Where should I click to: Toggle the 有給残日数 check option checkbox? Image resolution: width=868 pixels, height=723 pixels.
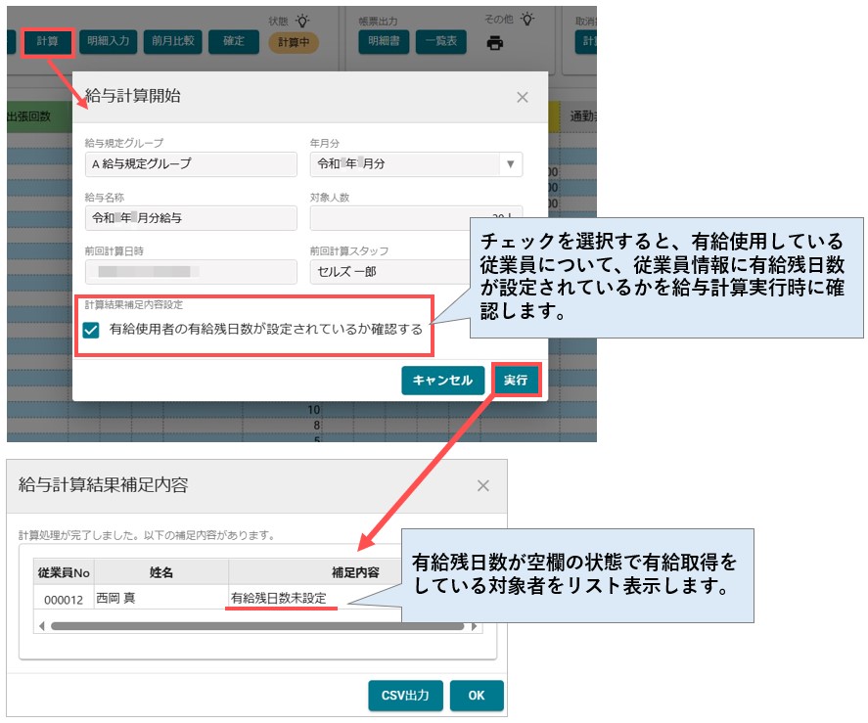click(91, 330)
